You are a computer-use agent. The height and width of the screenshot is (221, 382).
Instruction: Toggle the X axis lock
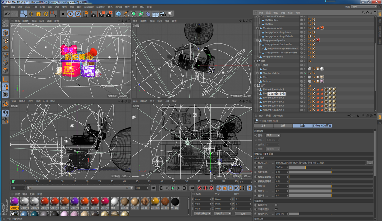(63, 14)
